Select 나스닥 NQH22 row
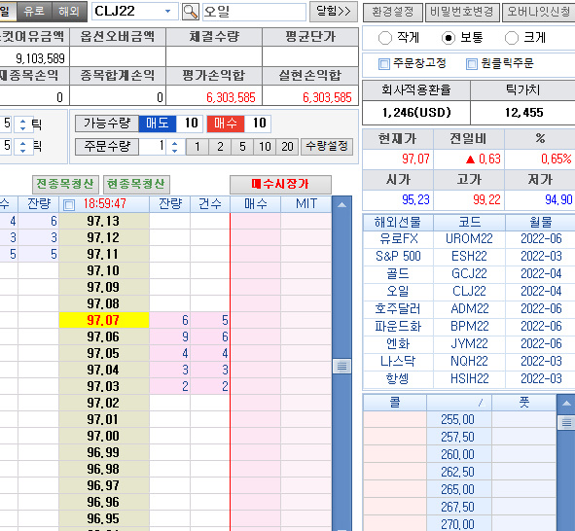Screen dimensions: 575x531 click(469, 362)
